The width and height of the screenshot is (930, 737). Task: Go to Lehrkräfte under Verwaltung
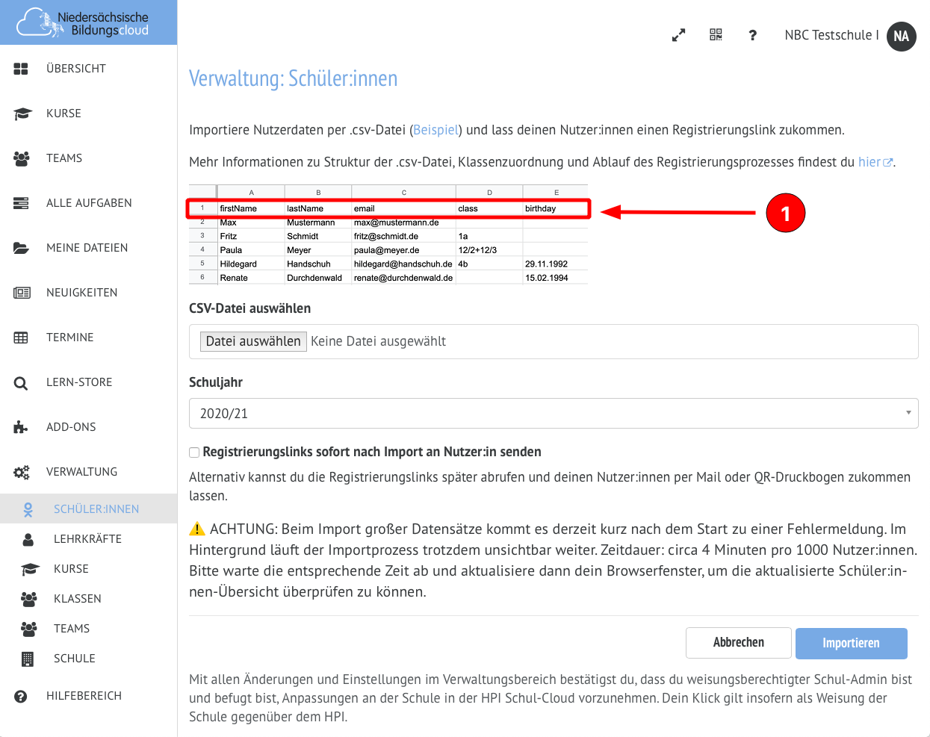[x=87, y=539]
